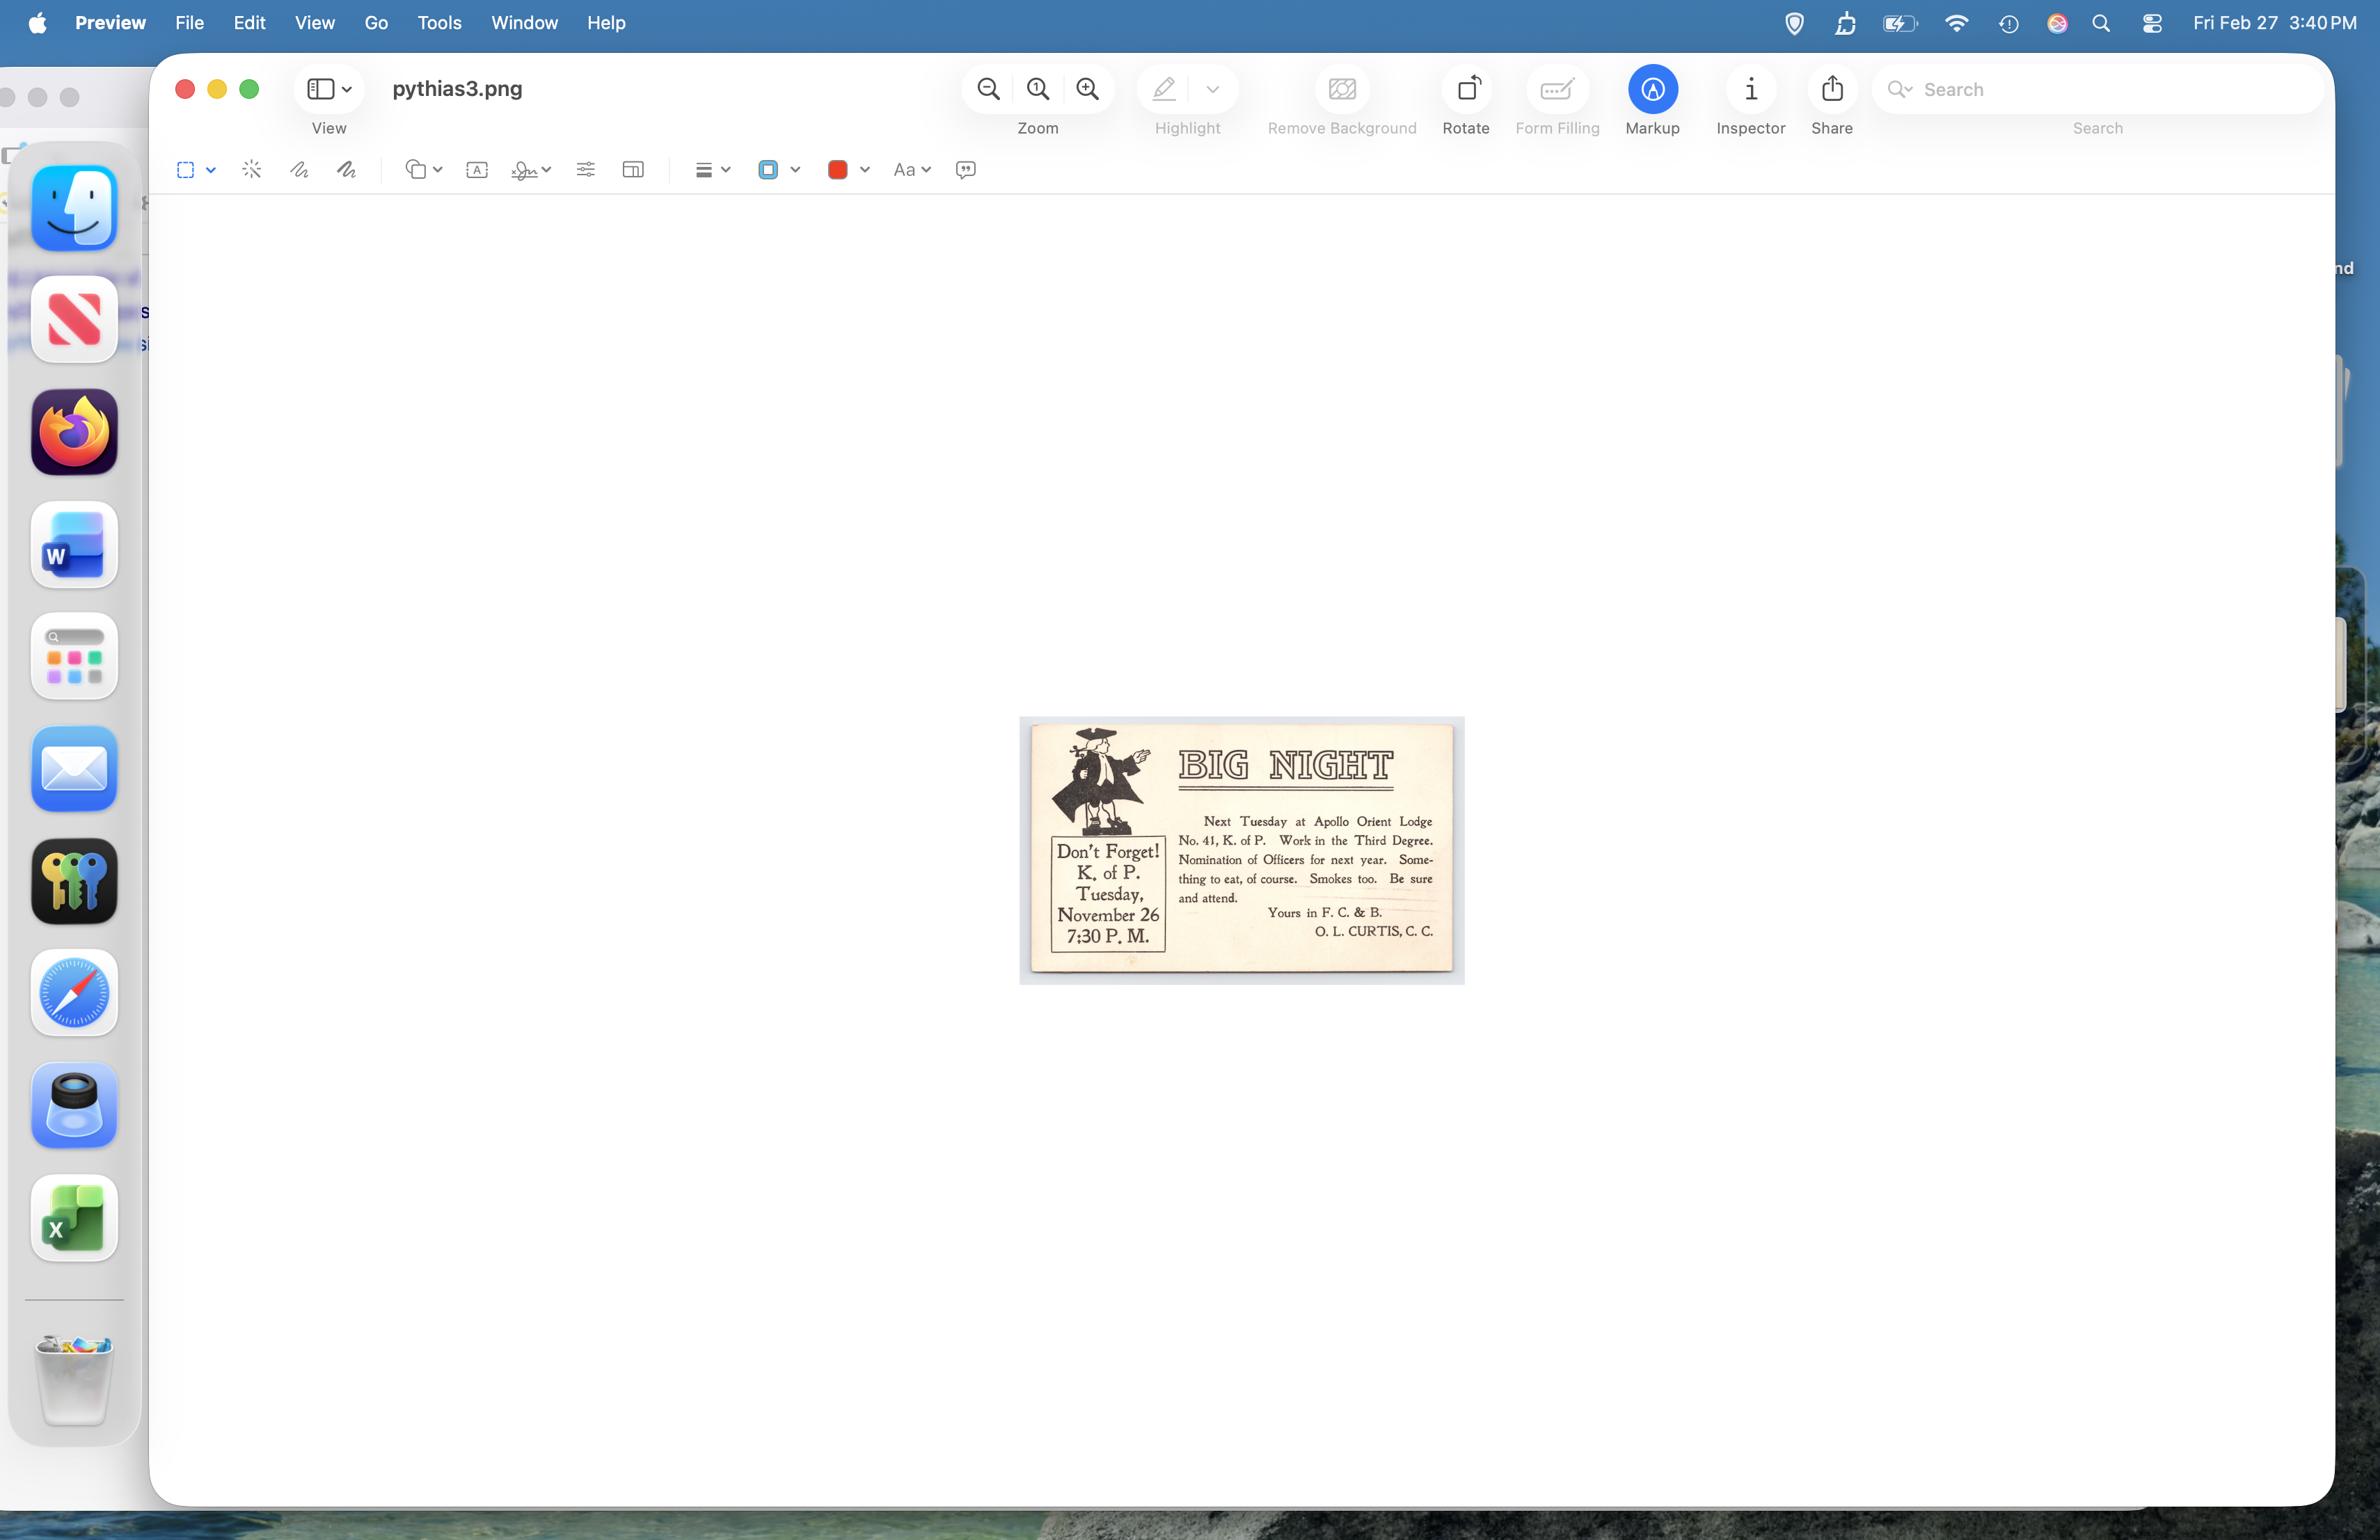
Task: Open the Tools menu
Action: coord(439,22)
